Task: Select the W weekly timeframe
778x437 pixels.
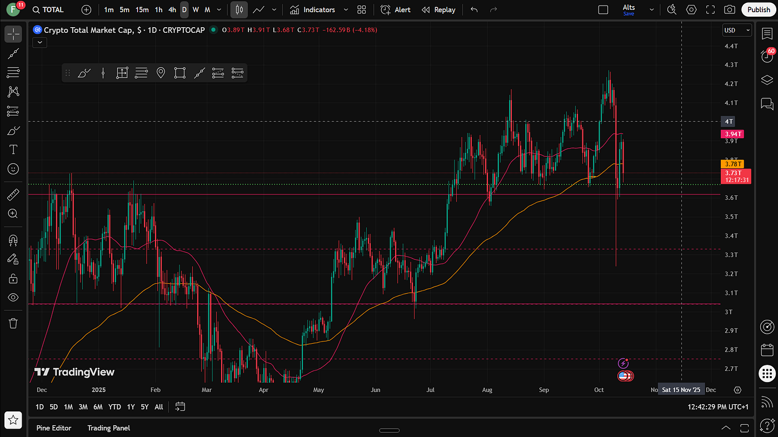Action: click(x=196, y=9)
